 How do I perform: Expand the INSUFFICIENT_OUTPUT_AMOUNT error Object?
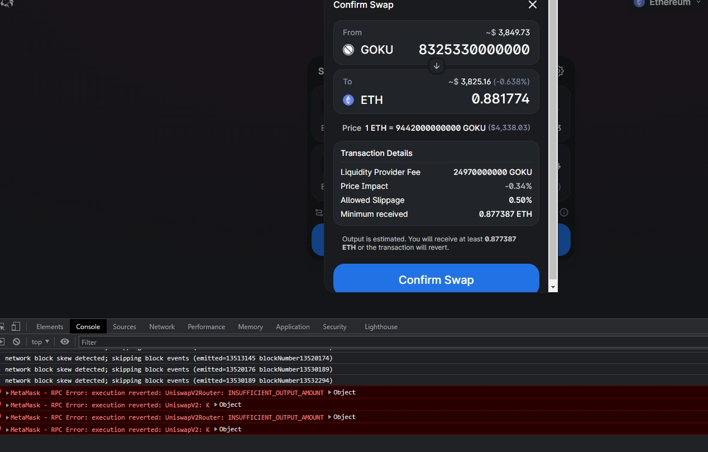[341, 392]
